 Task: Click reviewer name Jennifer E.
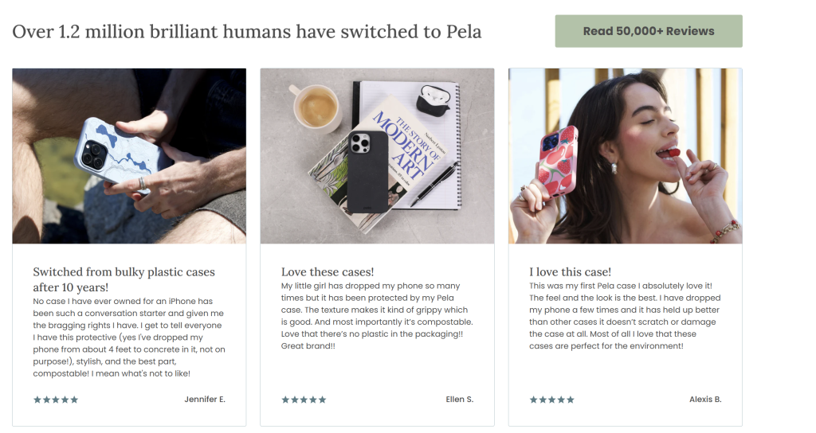pyautogui.click(x=205, y=400)
